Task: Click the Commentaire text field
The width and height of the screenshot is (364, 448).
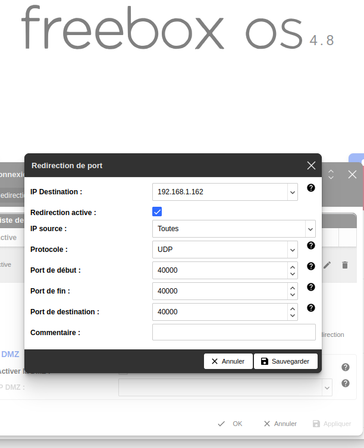Action: 234,332
